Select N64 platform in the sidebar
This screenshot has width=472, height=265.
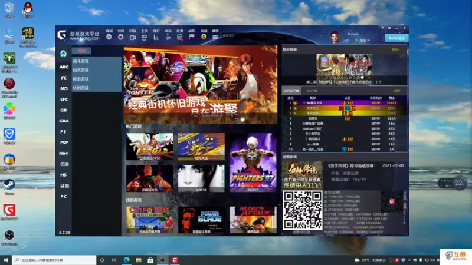pos(64,153)
